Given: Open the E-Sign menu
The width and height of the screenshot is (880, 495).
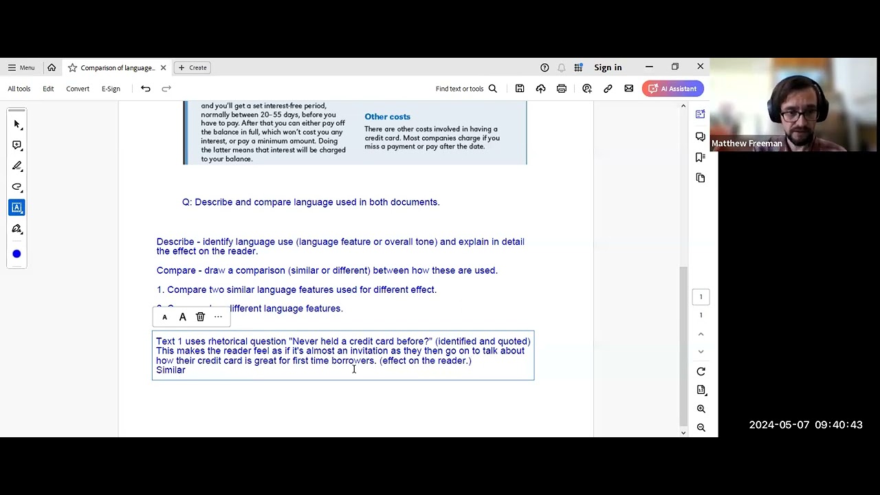Looking at the screenshot, I should (x=111, y=89).
